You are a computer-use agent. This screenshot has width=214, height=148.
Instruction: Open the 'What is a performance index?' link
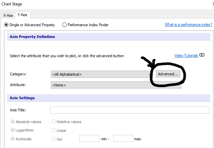click(x=188, y=25)
